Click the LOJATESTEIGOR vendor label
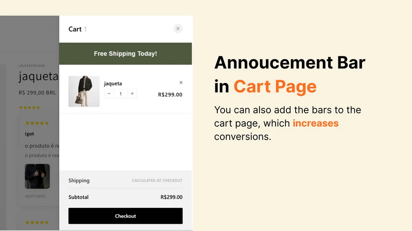 (x=32, y=66)
